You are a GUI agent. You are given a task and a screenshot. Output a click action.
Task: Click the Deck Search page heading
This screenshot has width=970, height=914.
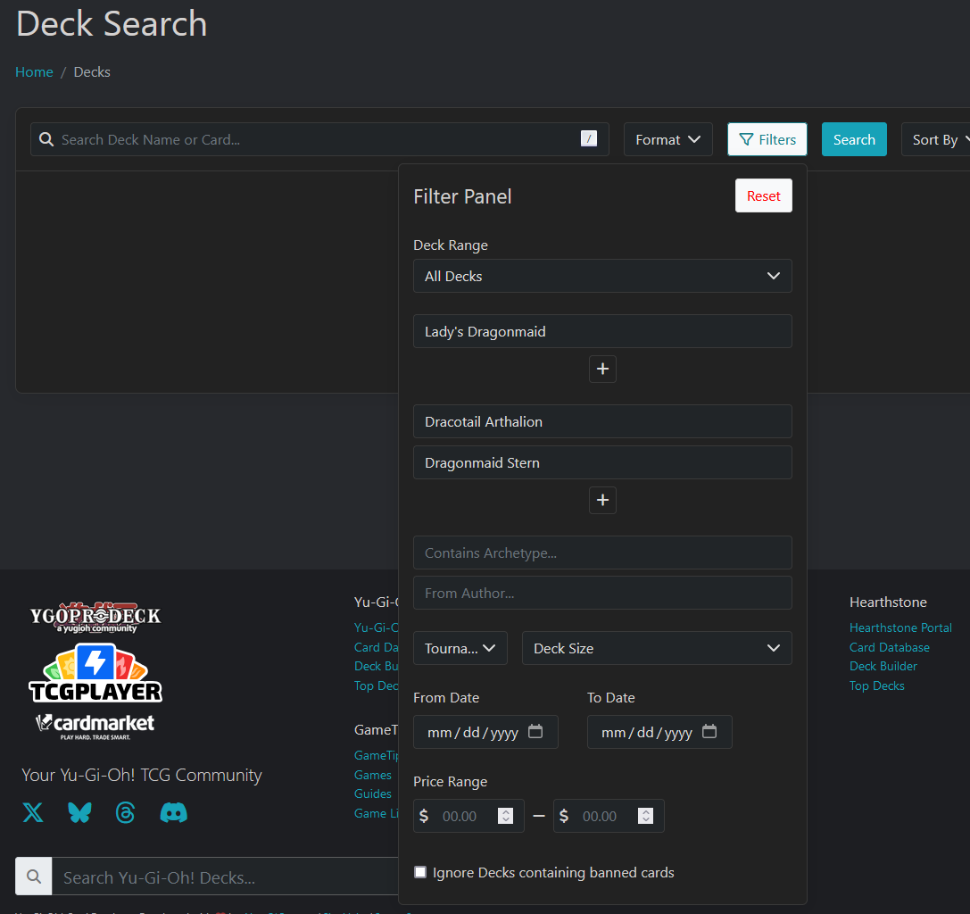112,23
